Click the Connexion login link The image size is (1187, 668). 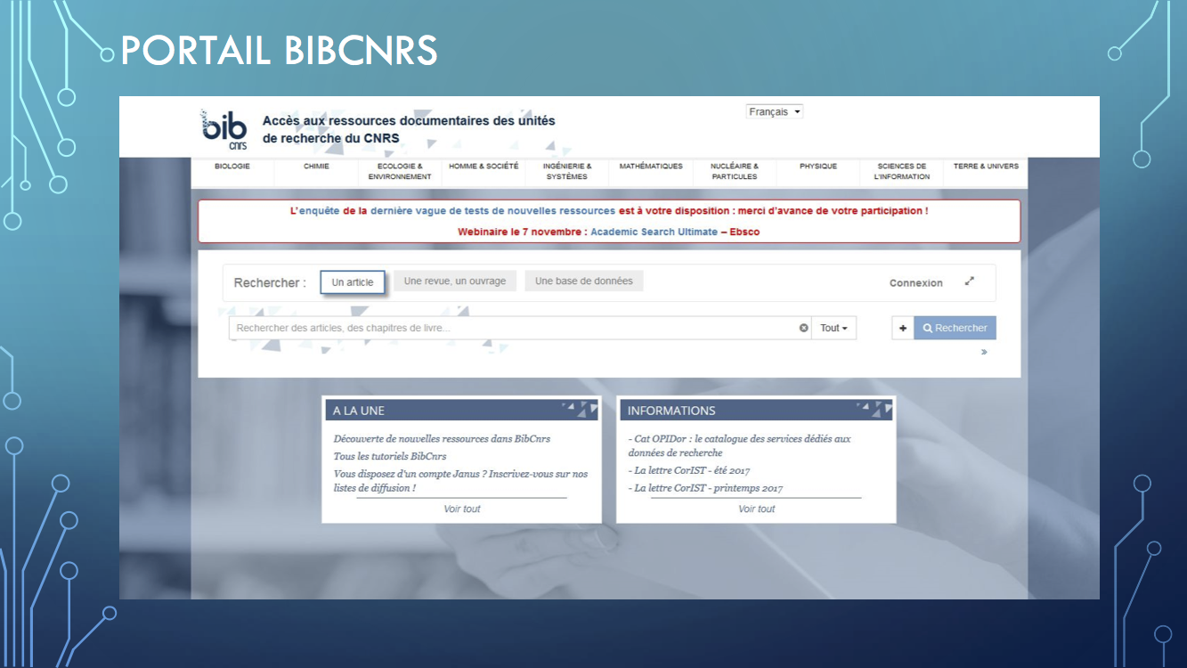pyautogui.click(x=915, y=282)
